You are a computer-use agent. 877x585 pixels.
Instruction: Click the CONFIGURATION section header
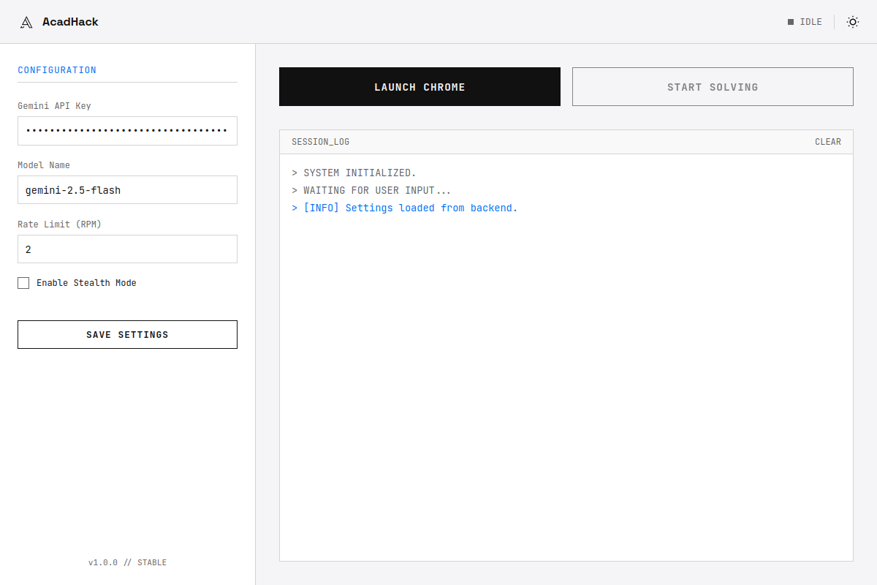click(x=57, y=69)
